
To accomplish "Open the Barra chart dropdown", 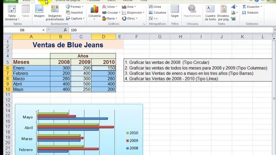I will point(110,18).
